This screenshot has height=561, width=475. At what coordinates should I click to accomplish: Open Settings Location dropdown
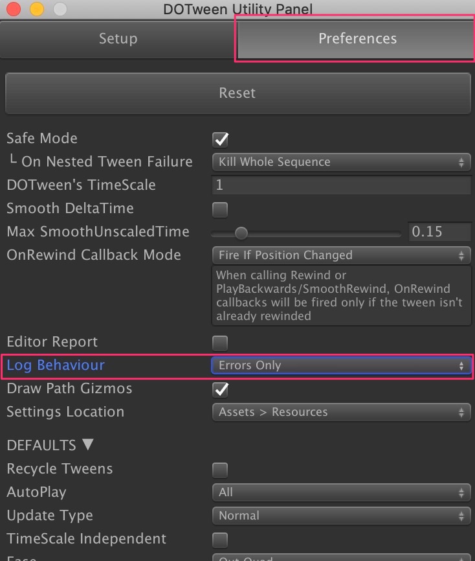click(341, 412)
